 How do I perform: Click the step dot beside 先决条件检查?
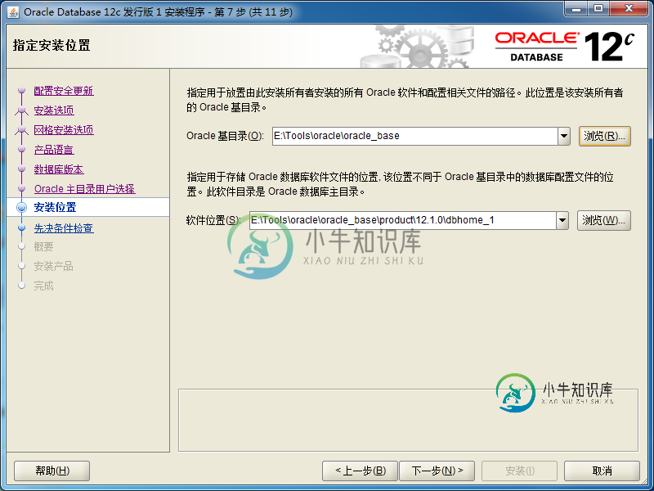pos(22,228)
